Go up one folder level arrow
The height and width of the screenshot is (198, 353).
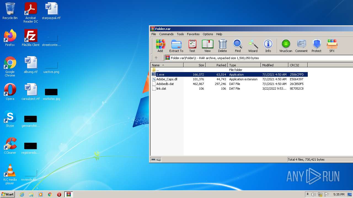pos(156,58)
